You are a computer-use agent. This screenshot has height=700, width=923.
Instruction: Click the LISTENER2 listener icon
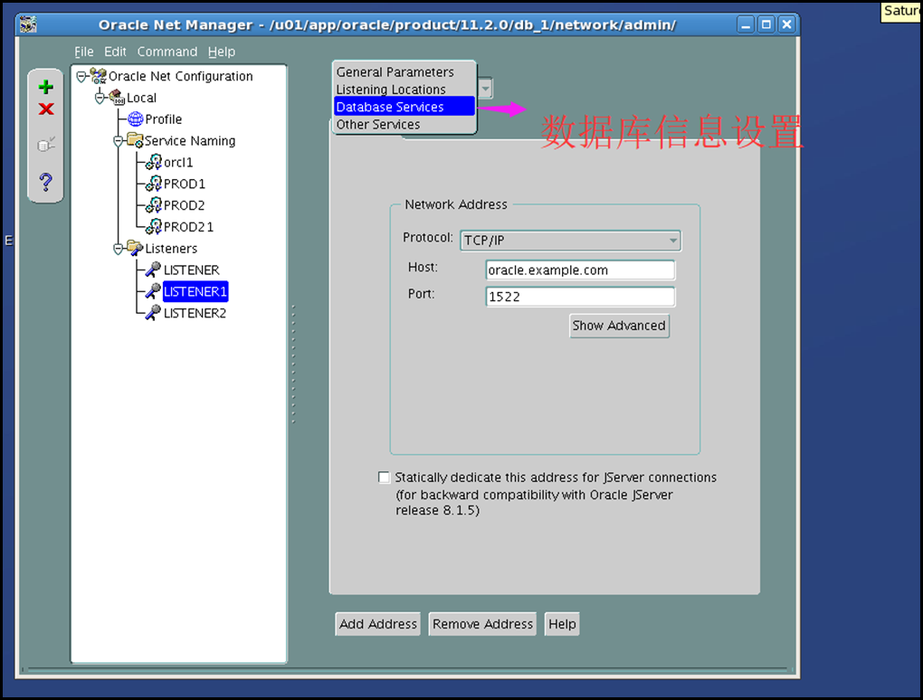tap(153, 312)
